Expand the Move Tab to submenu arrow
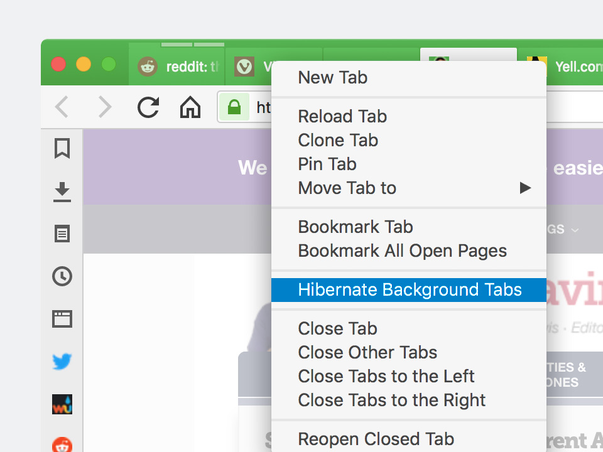Screen dimensions: 603x452 [525, 188]
